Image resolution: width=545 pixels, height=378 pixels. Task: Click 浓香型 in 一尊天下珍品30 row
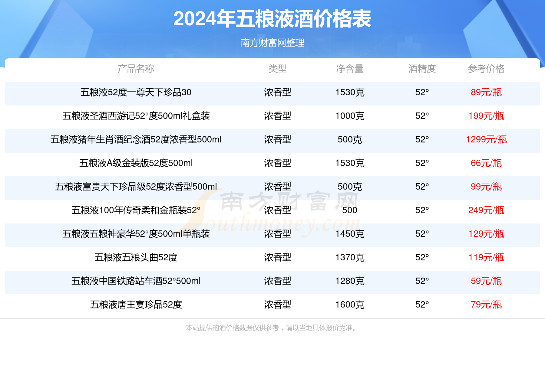pyautogui.click(x=278, y=92)
